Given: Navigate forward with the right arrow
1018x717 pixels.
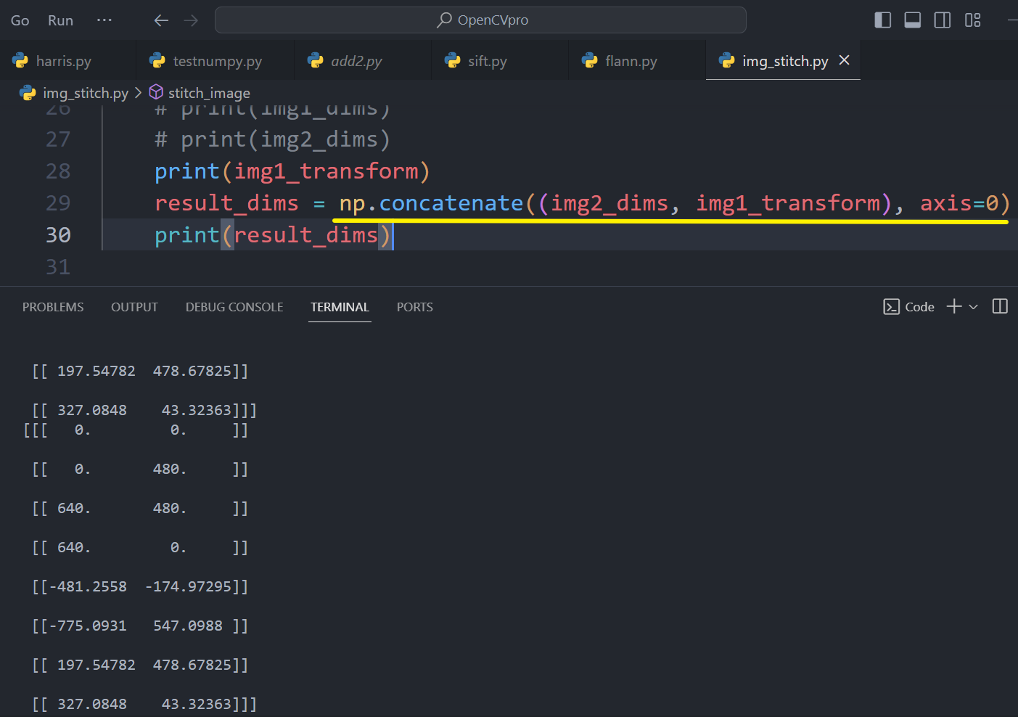Looking at the screenshot, I should click(191, 20).
